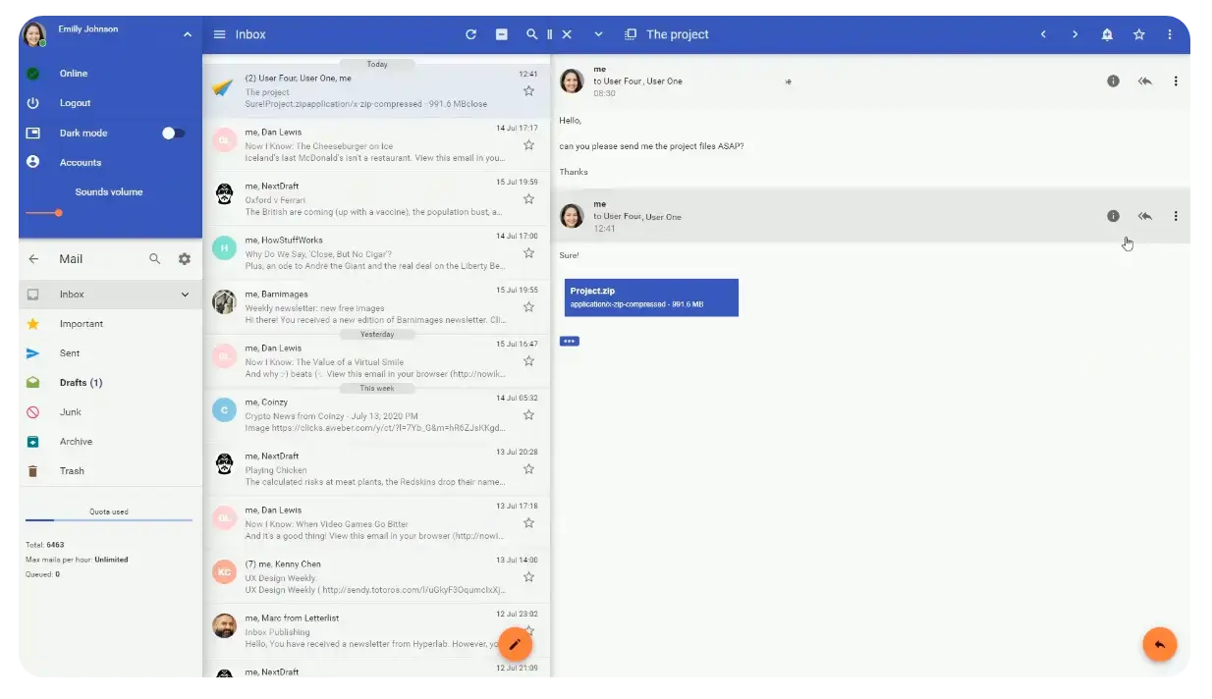Refresh the Inbox message list

click(x=470, y=34)
